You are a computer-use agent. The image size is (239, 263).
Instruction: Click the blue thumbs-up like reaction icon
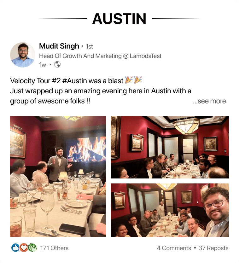(15, 248)
